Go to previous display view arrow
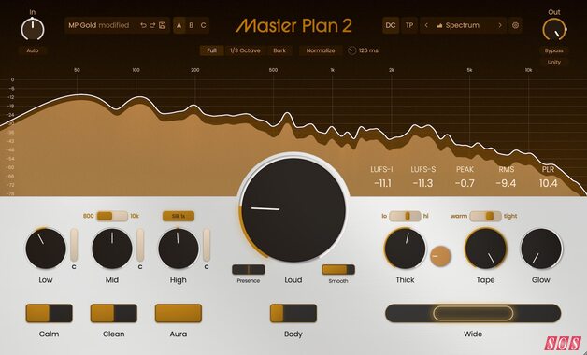 [x=426, y=25]
